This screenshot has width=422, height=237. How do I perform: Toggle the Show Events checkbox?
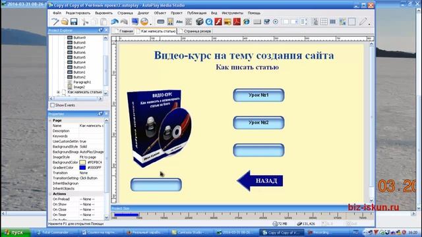53,105
